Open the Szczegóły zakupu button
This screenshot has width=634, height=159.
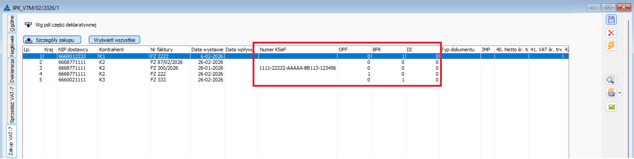pyautogui.click(x=52, y=40)
